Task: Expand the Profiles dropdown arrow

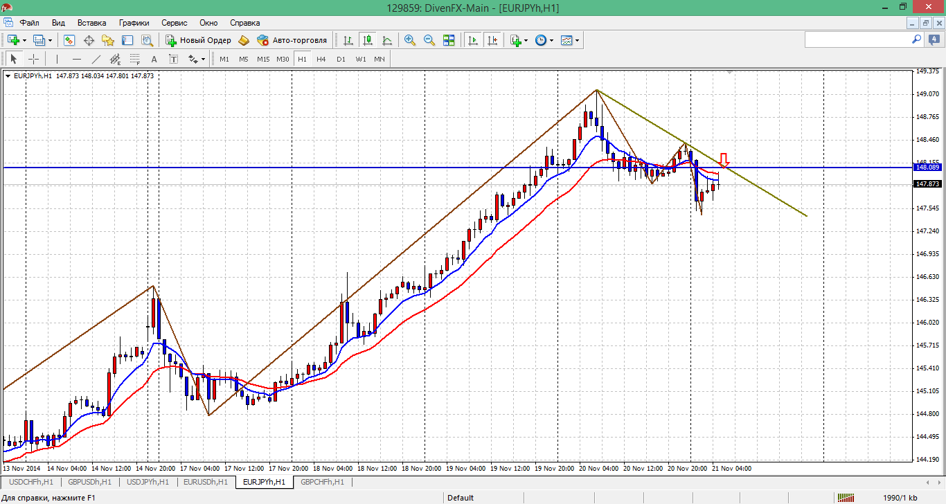Action: pos(51,40)
